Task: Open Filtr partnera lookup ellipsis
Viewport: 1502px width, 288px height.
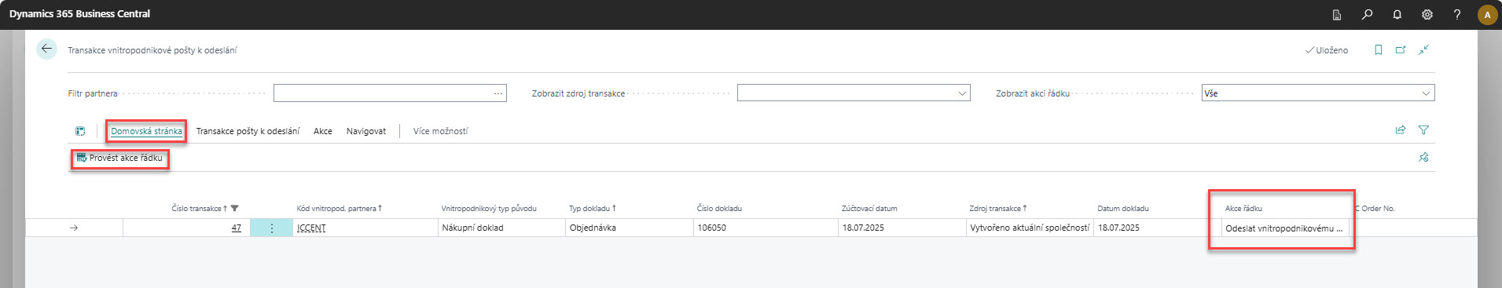Action: (498, 93)
